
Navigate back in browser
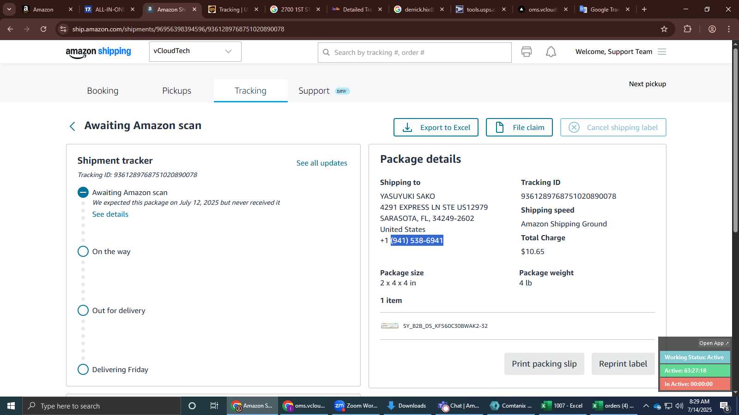10,29
